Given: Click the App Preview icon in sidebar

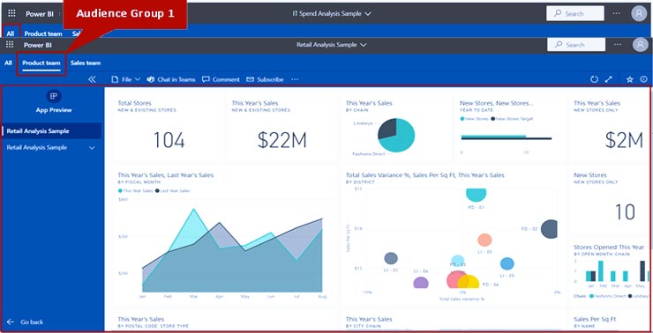Looking at the screenshot, I should 53,96.
